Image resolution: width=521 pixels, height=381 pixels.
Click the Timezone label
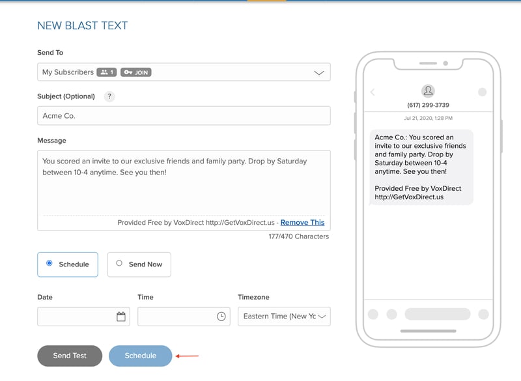coord(253,297)
